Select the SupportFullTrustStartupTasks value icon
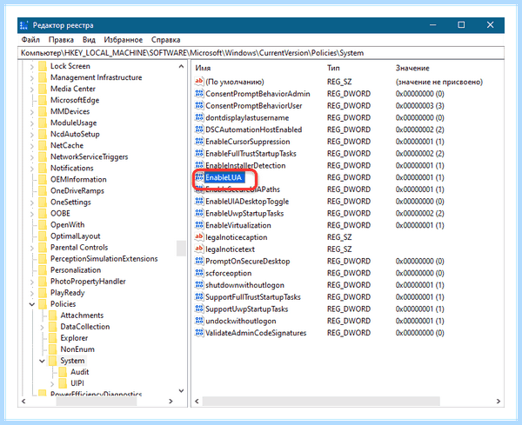522x425 pixels. [199, 297]
